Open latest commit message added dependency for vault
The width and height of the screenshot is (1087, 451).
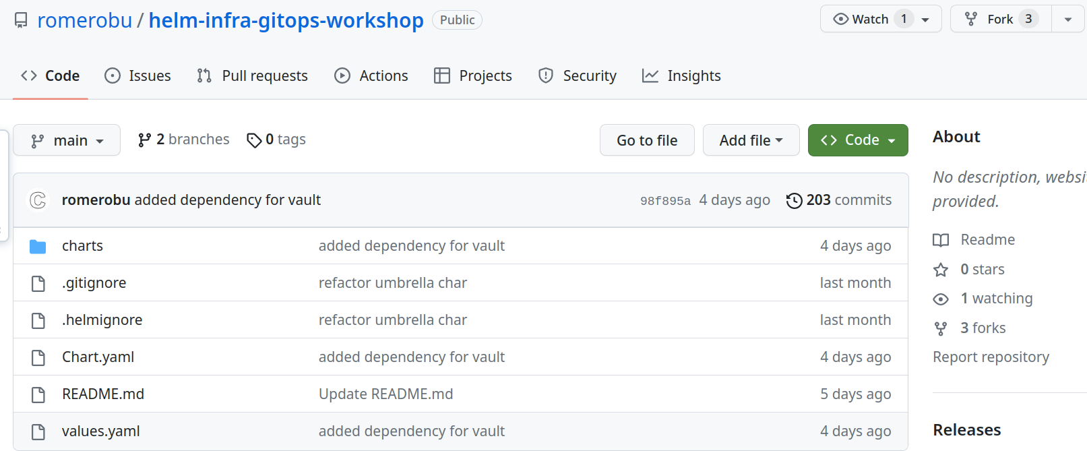coord(228,200)
